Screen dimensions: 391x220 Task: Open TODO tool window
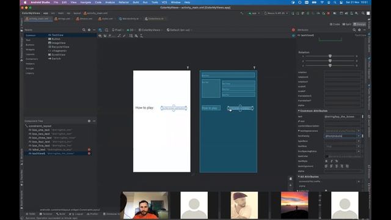click(31, 214)
